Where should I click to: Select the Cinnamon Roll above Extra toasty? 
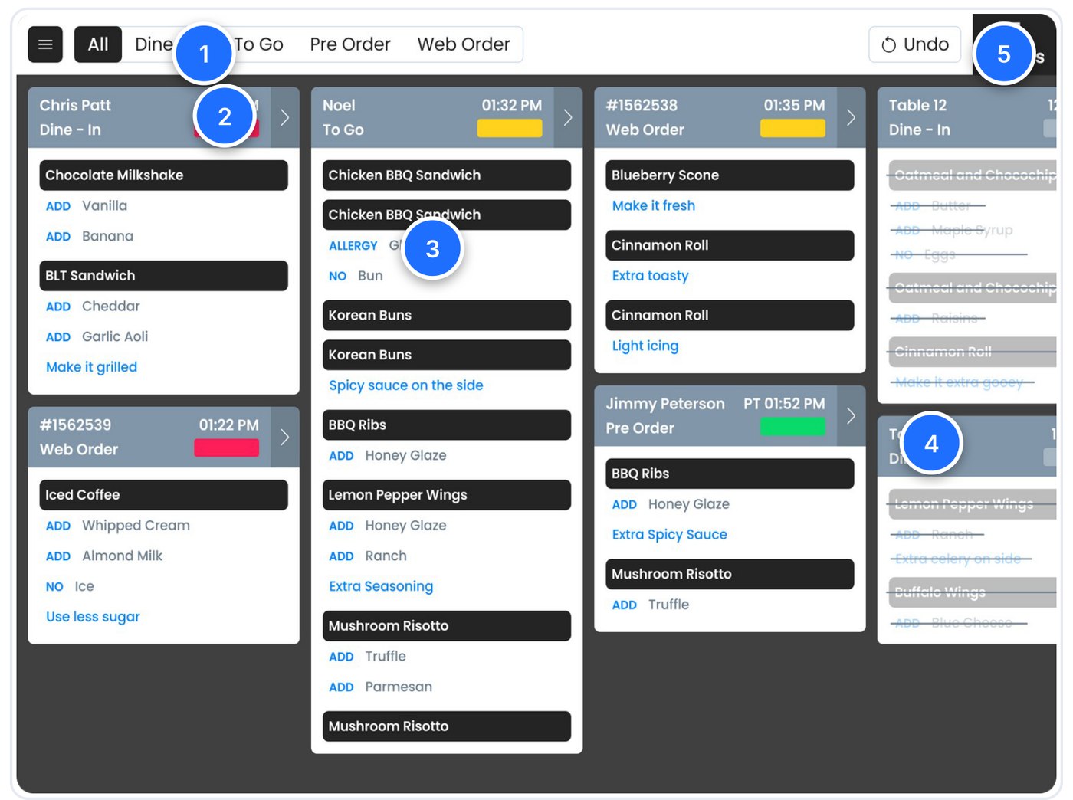pyautogui.click(x=730, y=245)
